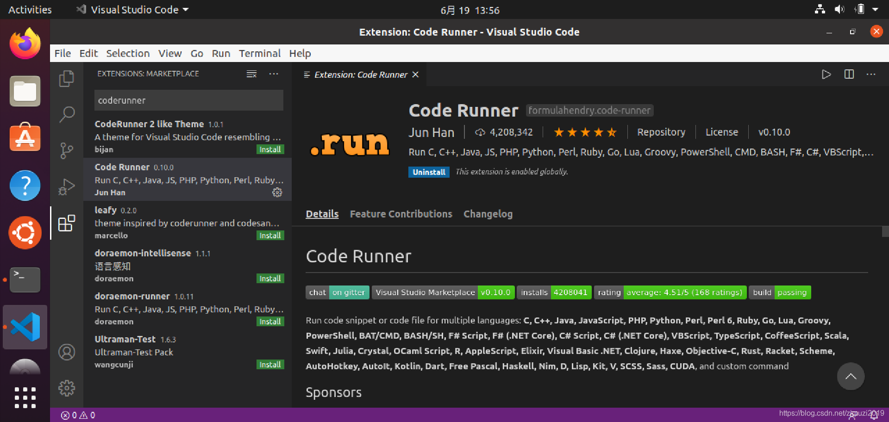Screen dimensions: 889x422
Task: Switch to the Details tab
Action: point(322,214)
